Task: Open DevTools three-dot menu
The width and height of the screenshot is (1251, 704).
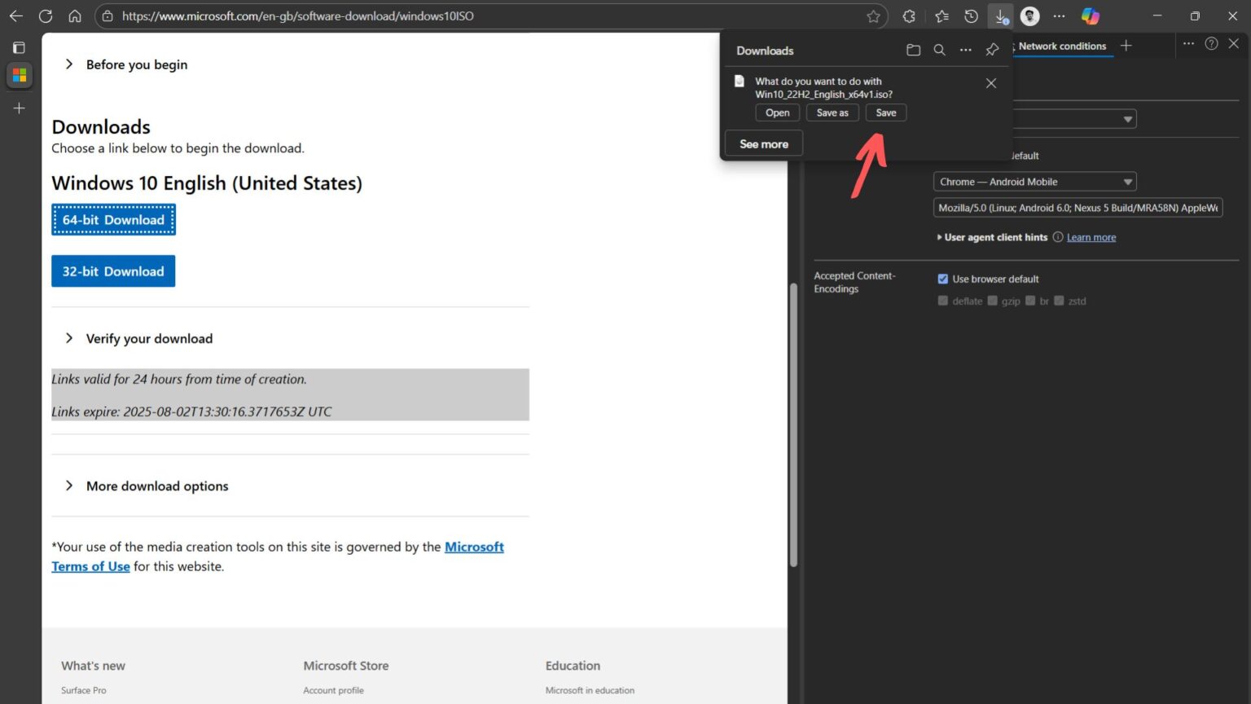Action: [x=1188, y=44]
